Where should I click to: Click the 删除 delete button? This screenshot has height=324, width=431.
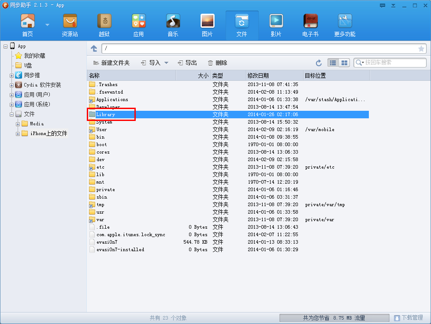click(x=217, y=63)
